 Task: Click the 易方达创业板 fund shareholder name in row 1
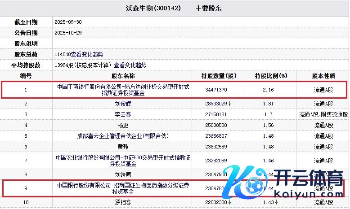(x=123, y=90)
